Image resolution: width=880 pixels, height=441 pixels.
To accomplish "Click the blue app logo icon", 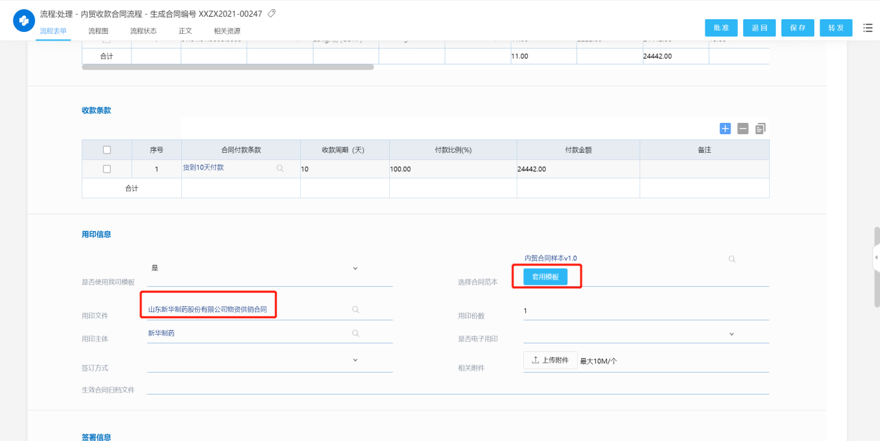I will click(x=24, y=21).
